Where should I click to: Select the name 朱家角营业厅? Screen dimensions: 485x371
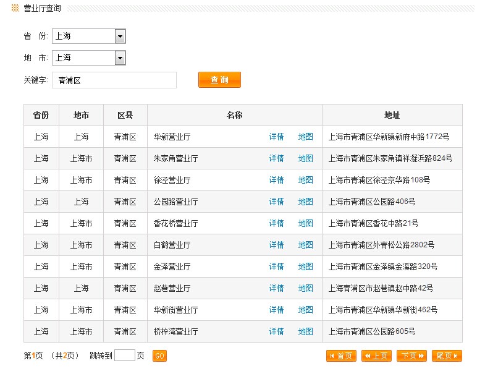(175, 158)
